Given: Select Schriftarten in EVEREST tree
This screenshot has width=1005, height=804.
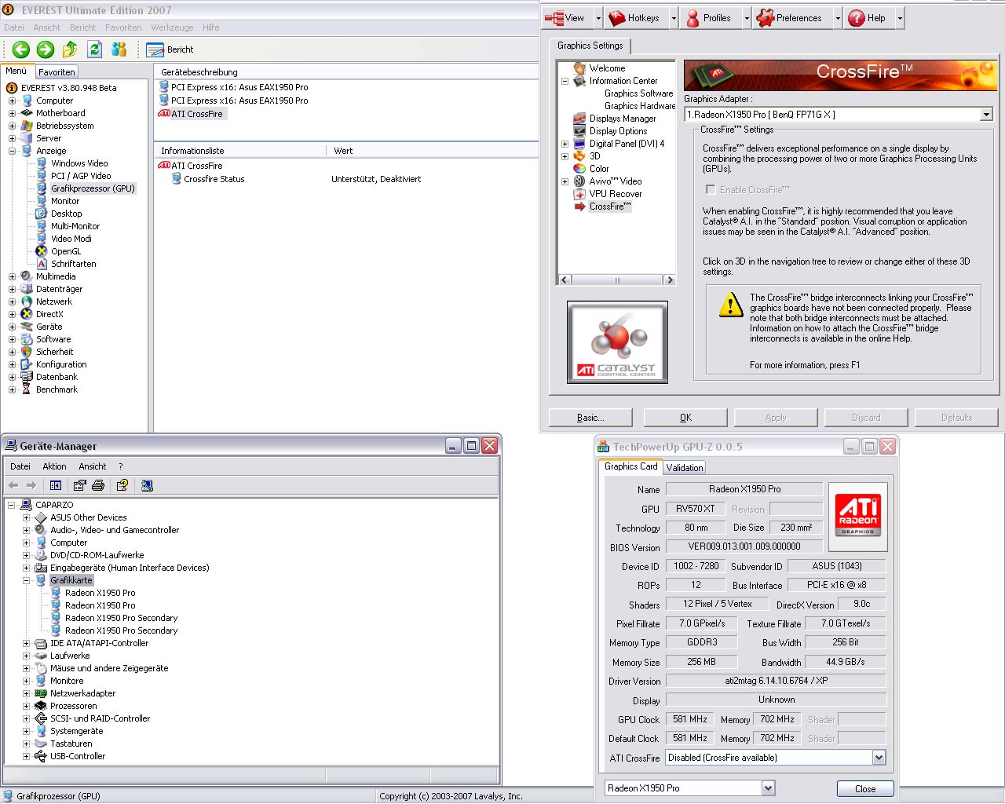Looking at the screenshot, I should [x=73, y=264].
